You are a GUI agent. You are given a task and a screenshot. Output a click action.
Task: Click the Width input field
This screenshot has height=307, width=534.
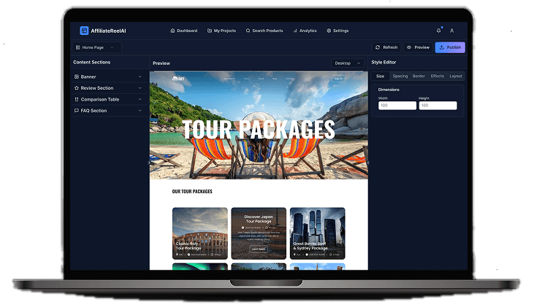[397, 106]
